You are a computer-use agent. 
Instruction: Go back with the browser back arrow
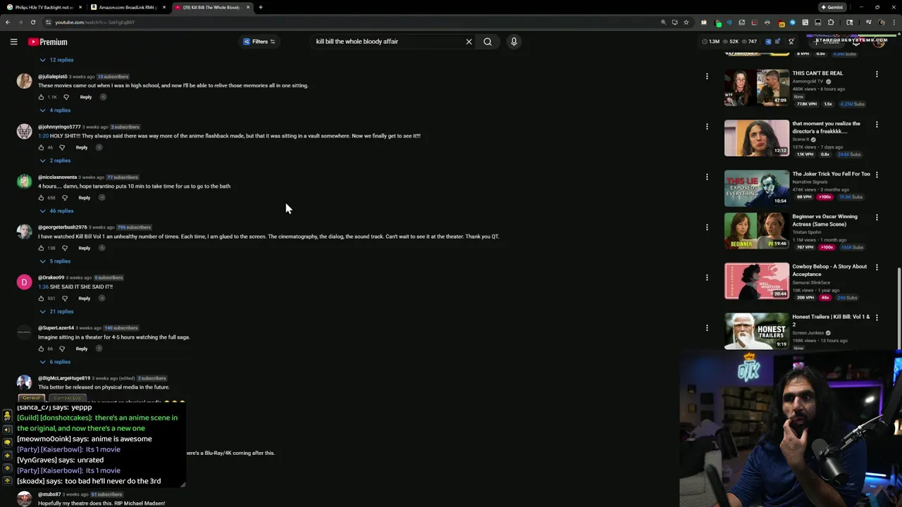(x=8, y=22)
